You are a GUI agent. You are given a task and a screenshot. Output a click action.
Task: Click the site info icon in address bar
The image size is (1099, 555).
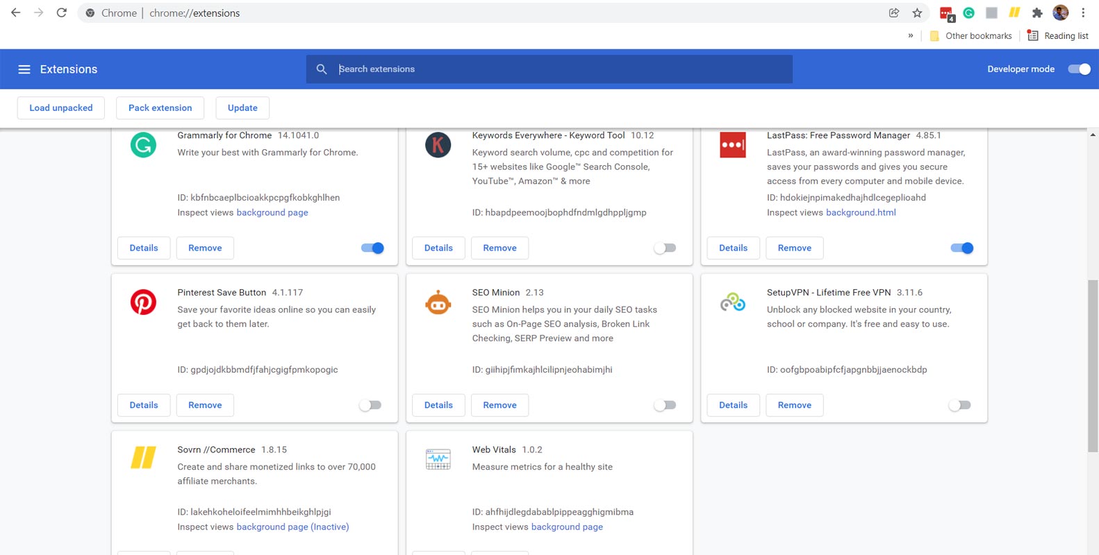pos(90,12)
